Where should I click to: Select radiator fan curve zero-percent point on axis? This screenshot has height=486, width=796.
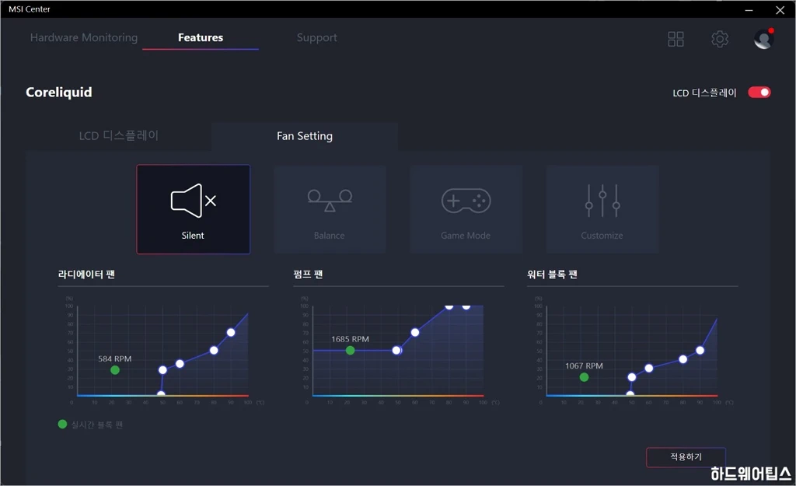[161, 393]
